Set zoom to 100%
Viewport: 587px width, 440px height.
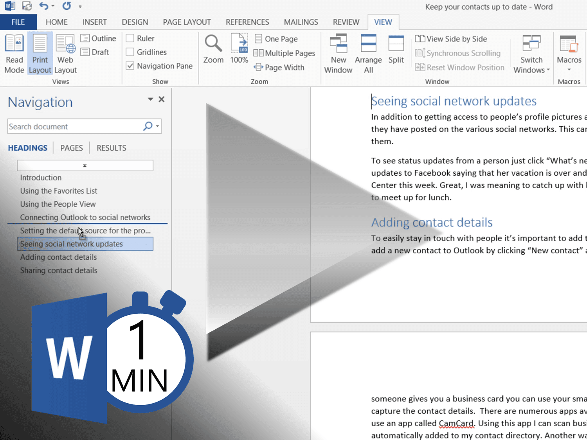click(x=239, y=49)
